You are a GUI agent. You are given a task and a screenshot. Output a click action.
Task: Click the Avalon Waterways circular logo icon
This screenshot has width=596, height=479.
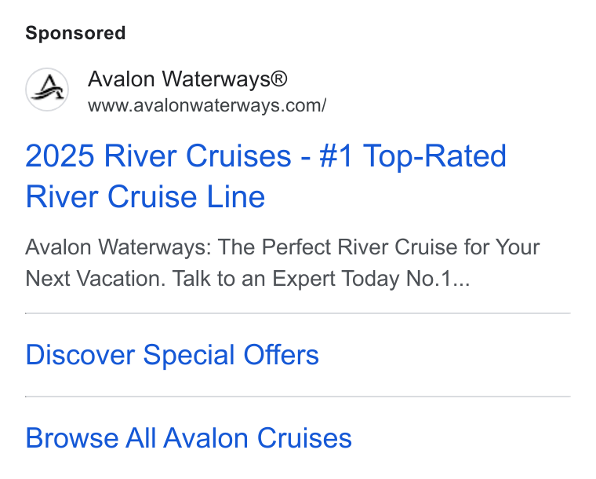pos(47,90)
